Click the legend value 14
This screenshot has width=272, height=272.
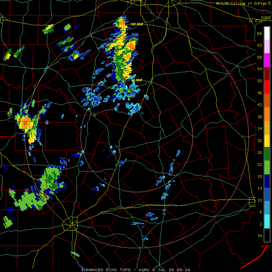click(260, 188)
